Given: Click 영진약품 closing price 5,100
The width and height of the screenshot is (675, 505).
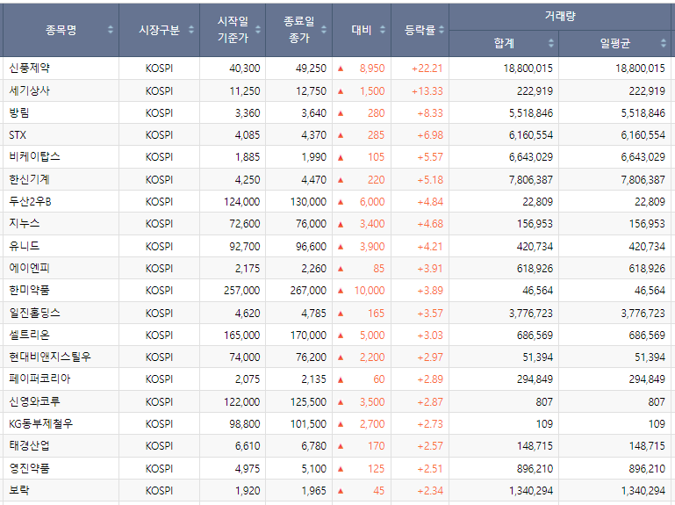Looking at the screenshot, I should [314, 469].
